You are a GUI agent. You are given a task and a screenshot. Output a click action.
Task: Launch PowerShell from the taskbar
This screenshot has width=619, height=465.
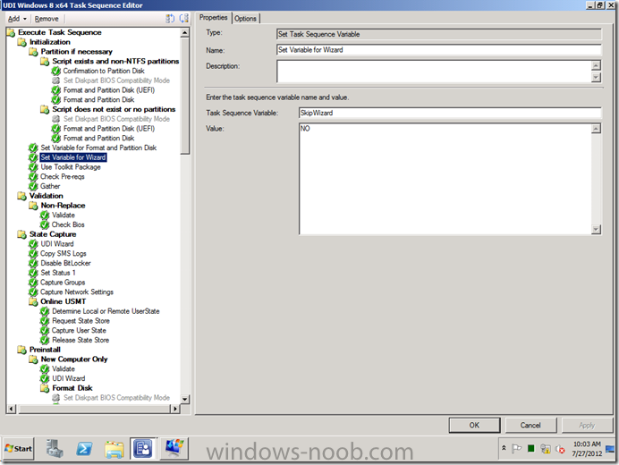tap(84, 449)
